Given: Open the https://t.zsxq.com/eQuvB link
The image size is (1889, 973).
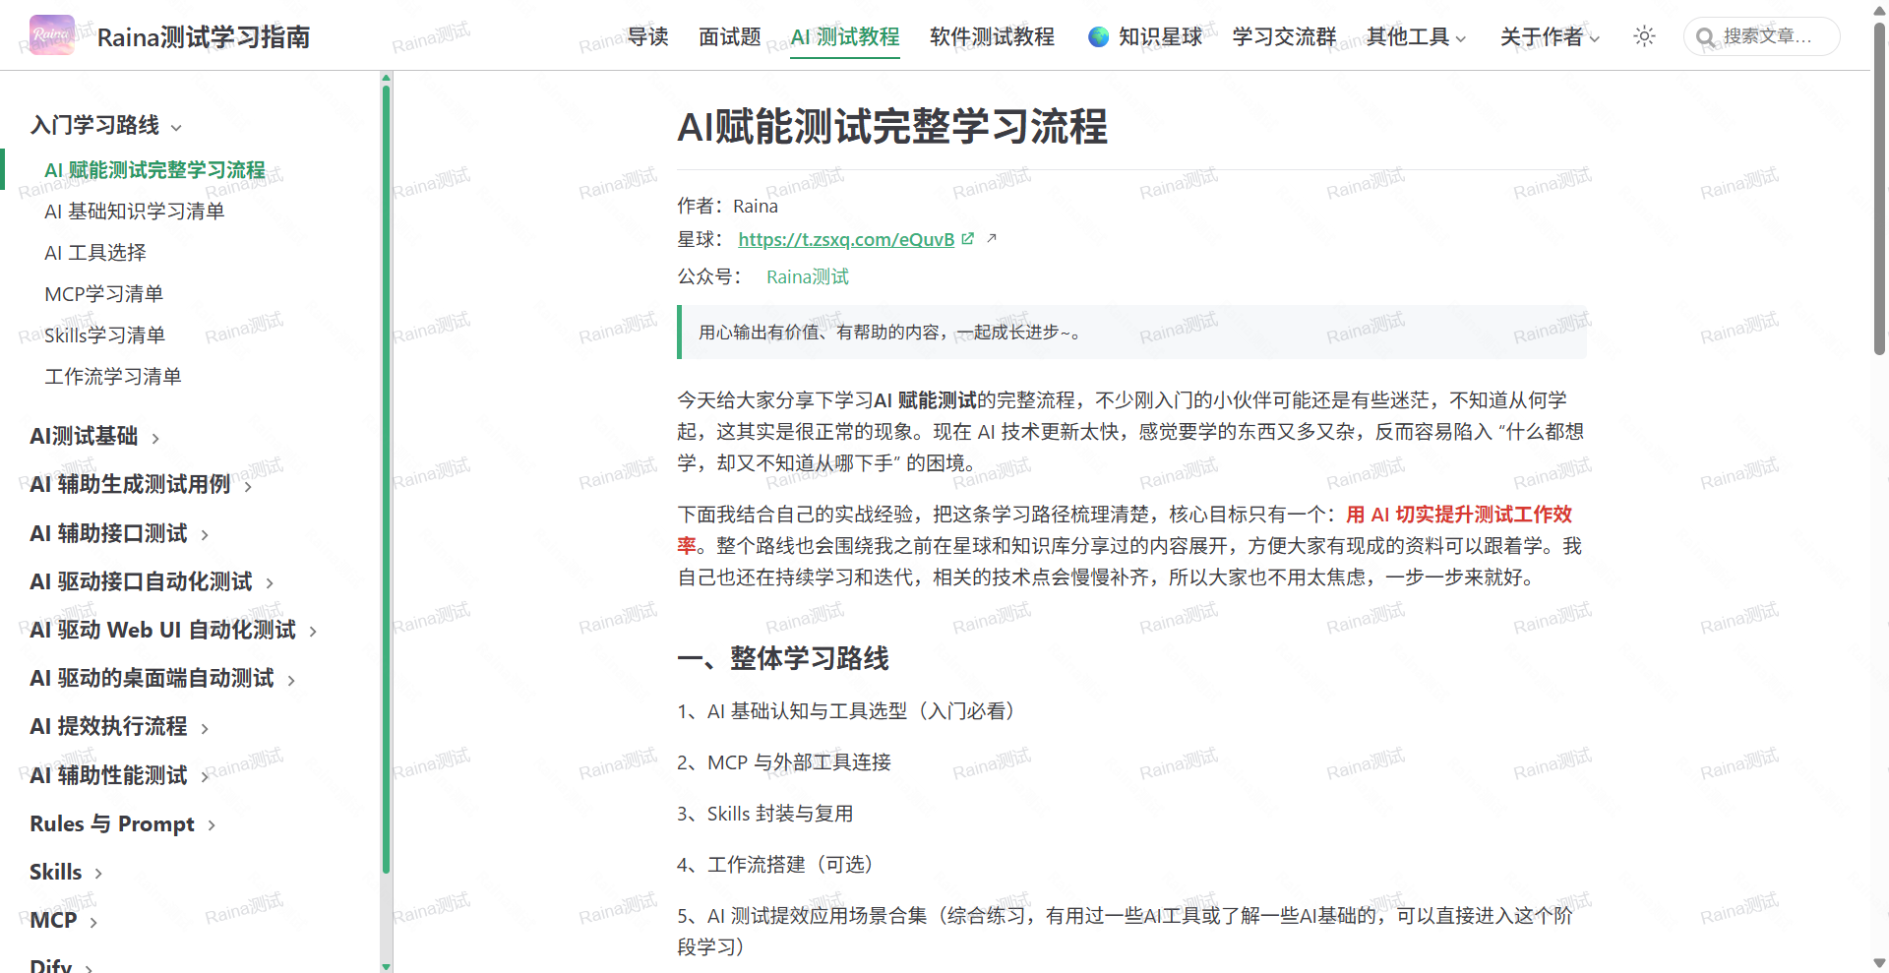Looking at the screenshot, I should pos(846,239).
